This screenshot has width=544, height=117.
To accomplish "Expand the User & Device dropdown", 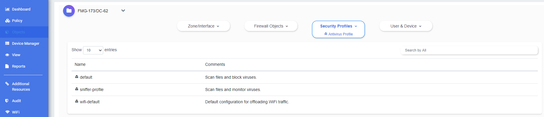I will pyautogui.click(x=406, y=26).
